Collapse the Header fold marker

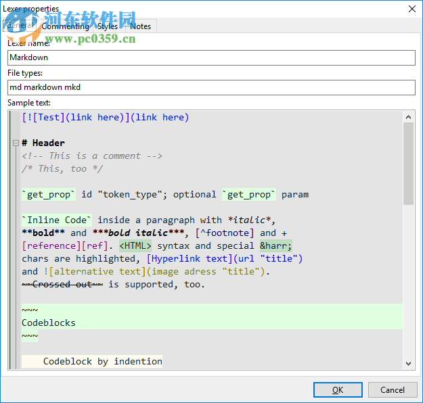16,143
